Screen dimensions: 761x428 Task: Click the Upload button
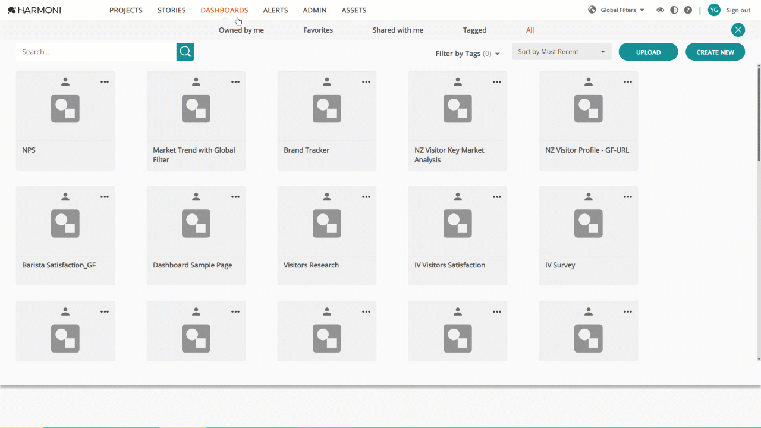649,52
